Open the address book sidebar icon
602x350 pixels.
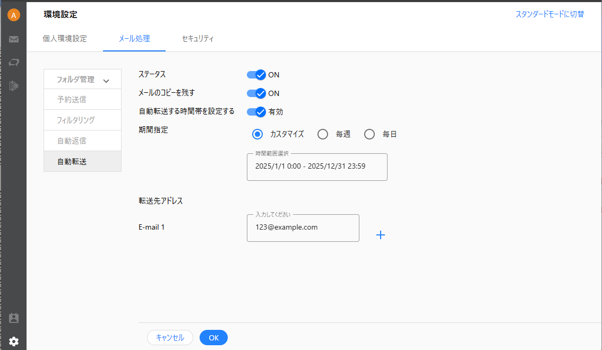[14, 318]
